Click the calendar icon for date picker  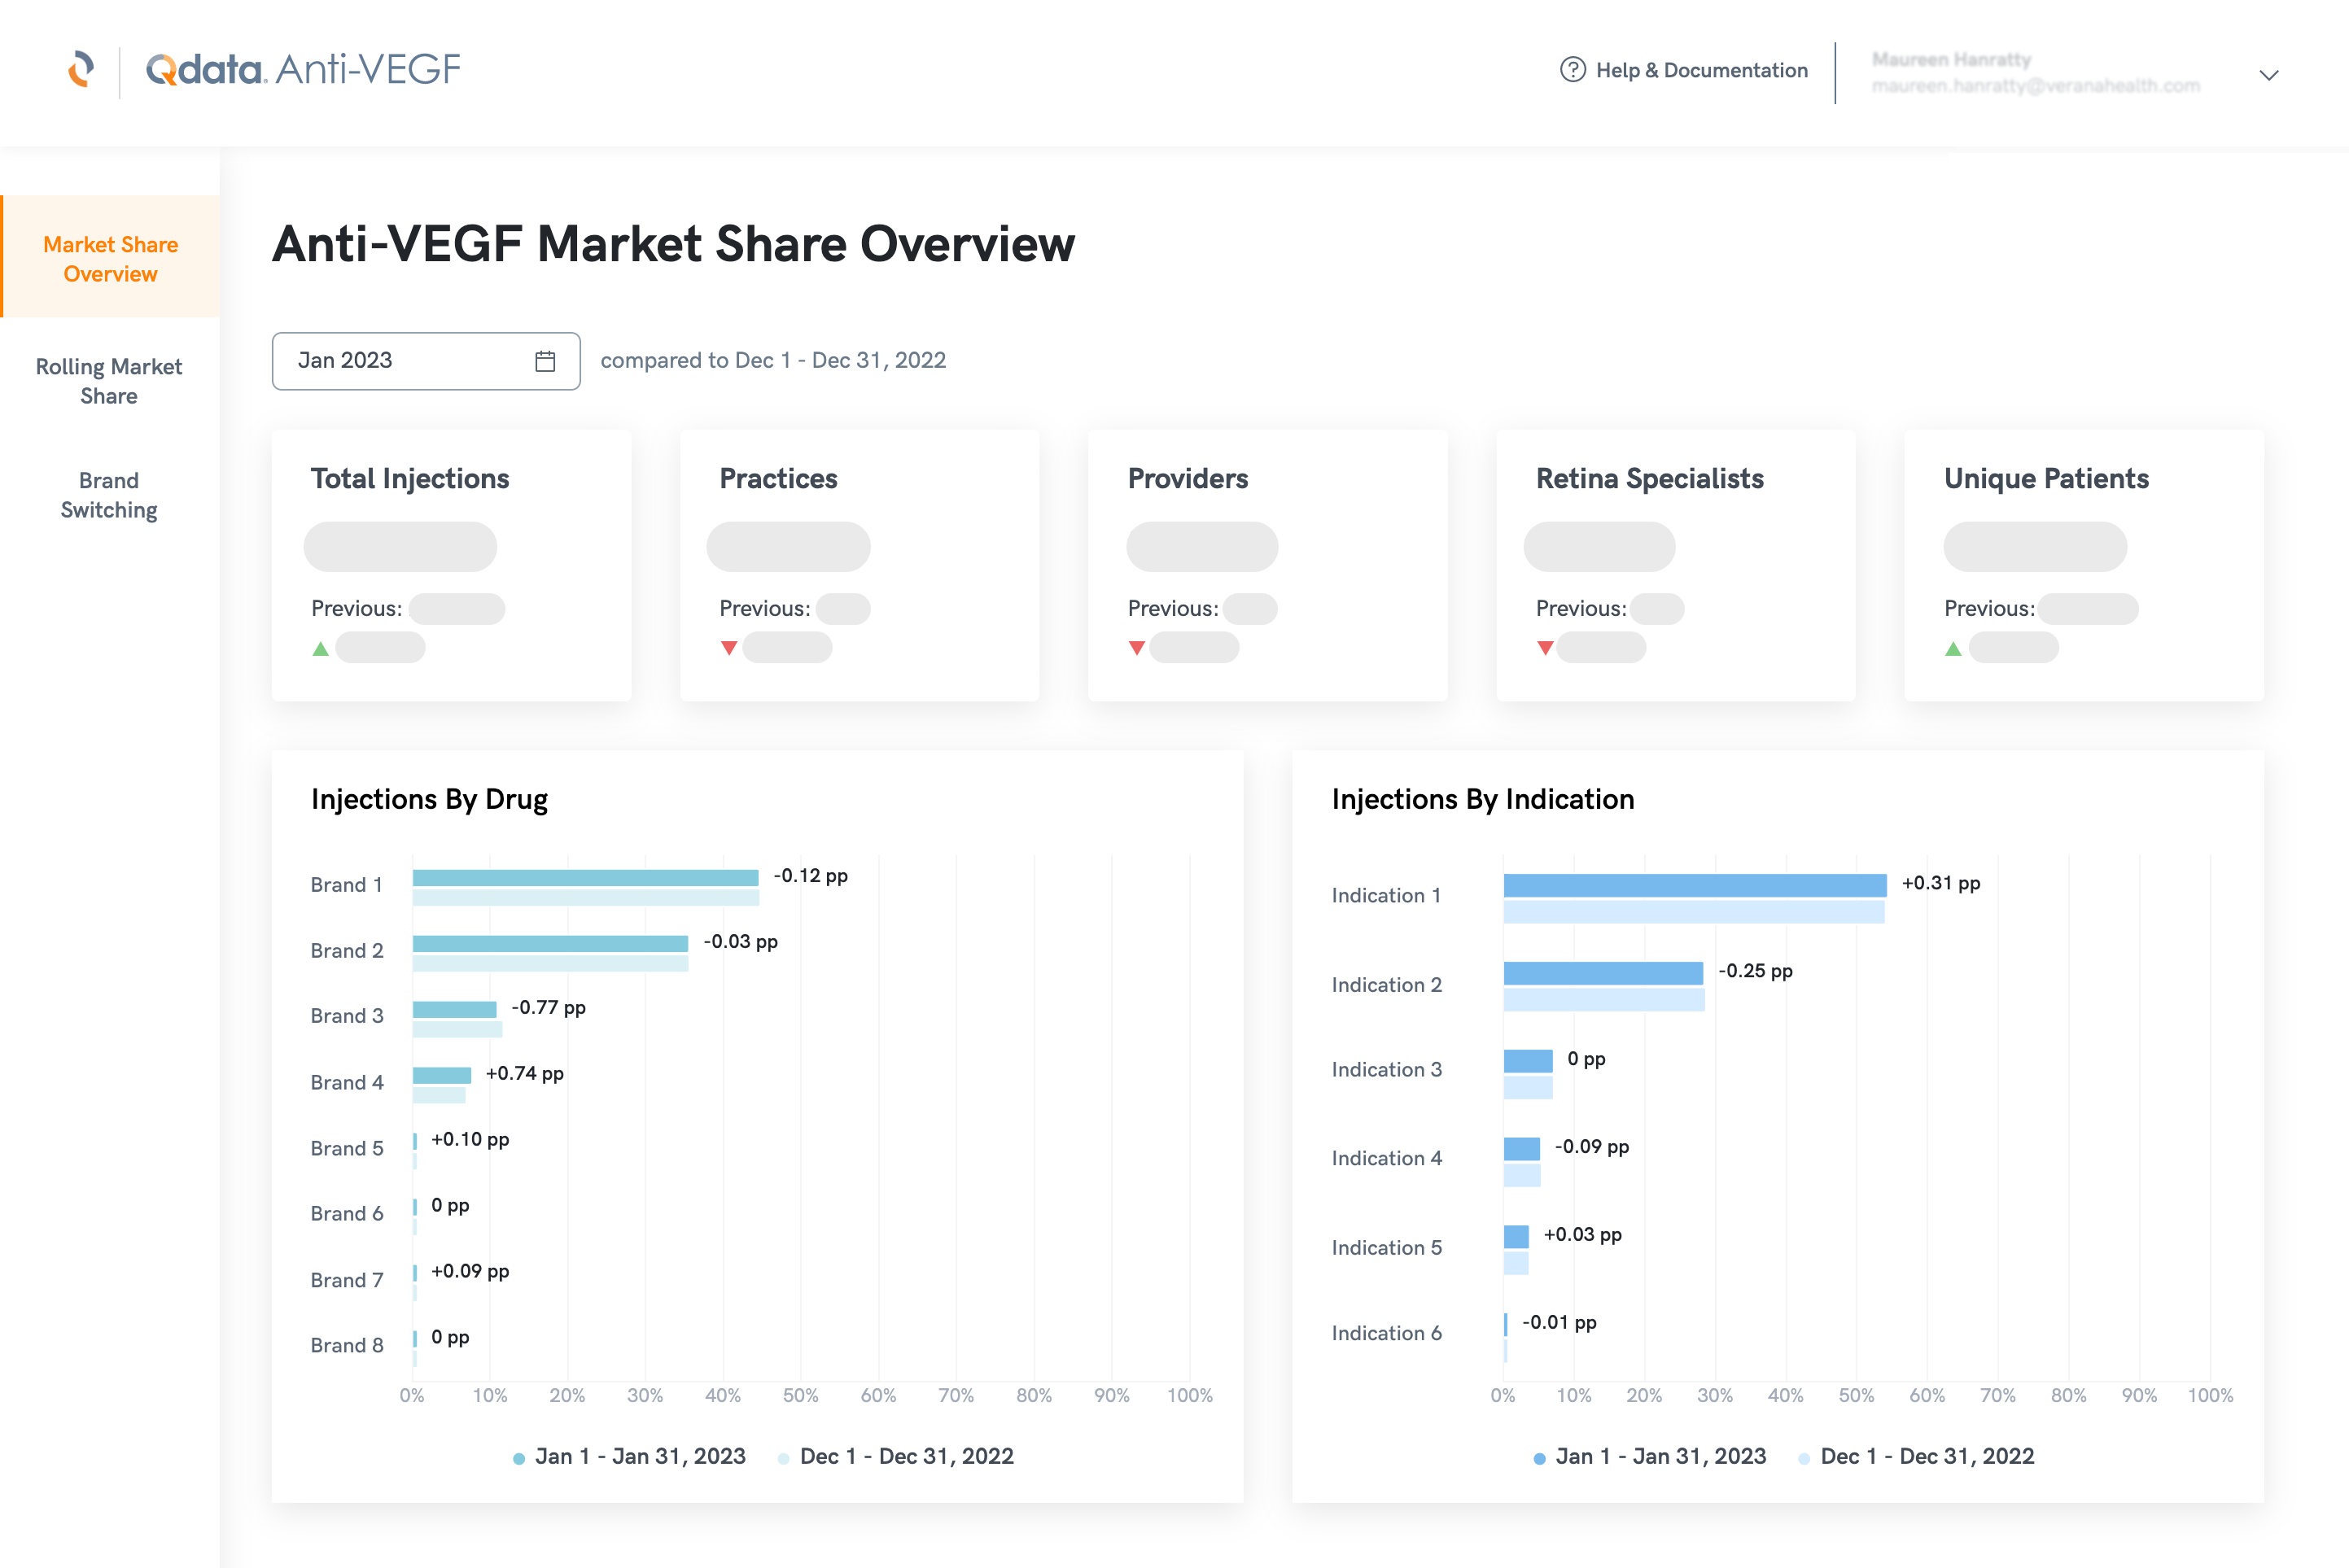point(548,360)
